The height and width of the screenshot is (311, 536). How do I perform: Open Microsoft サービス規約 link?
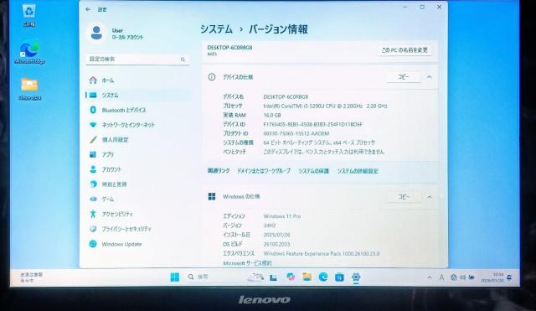pyautogui.click(x=247, y=263)
